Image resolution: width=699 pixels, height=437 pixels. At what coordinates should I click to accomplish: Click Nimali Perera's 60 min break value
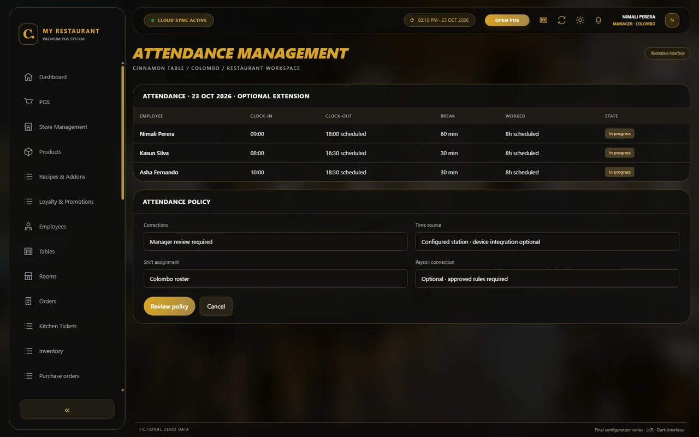(449, 134)
